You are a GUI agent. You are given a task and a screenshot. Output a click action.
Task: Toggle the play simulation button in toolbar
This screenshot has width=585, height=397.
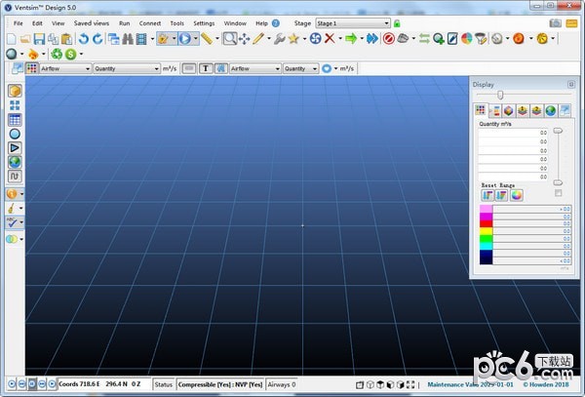point(185,38)
